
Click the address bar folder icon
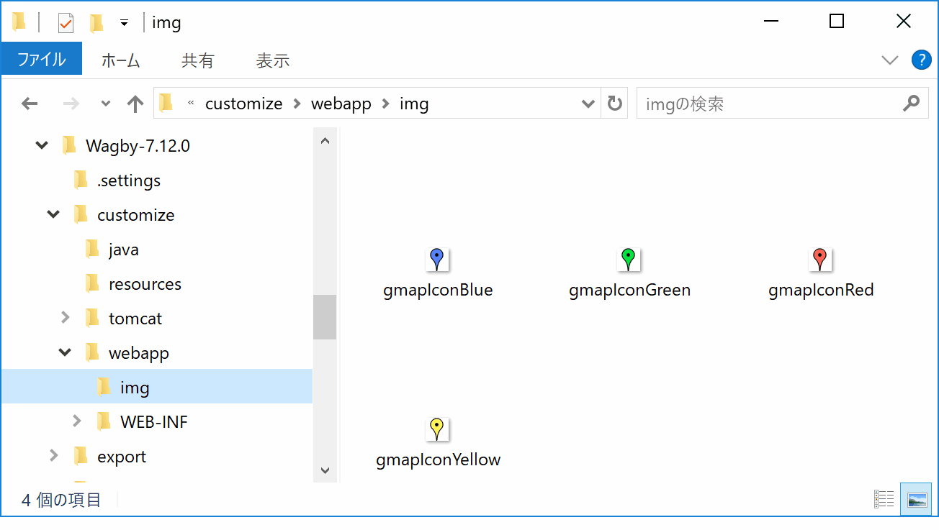(x=167, y=104)
